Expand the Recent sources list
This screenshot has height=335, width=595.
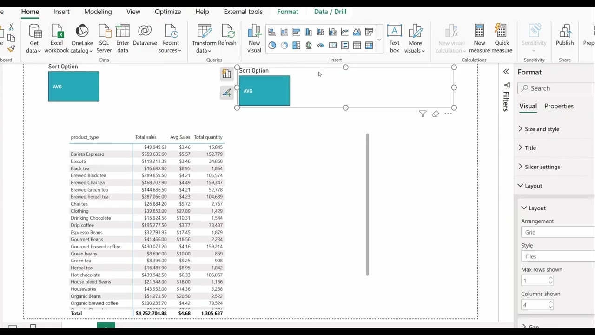pos(170,39)
